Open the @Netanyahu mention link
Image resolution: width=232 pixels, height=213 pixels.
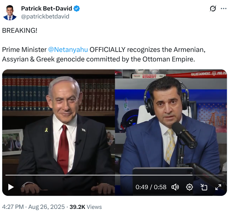[68, 50]
